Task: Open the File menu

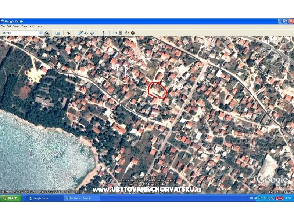Action: pyautogui.click(x=3, y=26)
